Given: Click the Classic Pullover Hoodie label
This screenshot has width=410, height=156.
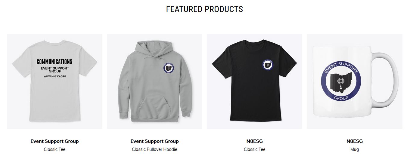Looking at the screenshot, I should pos(154,149).
